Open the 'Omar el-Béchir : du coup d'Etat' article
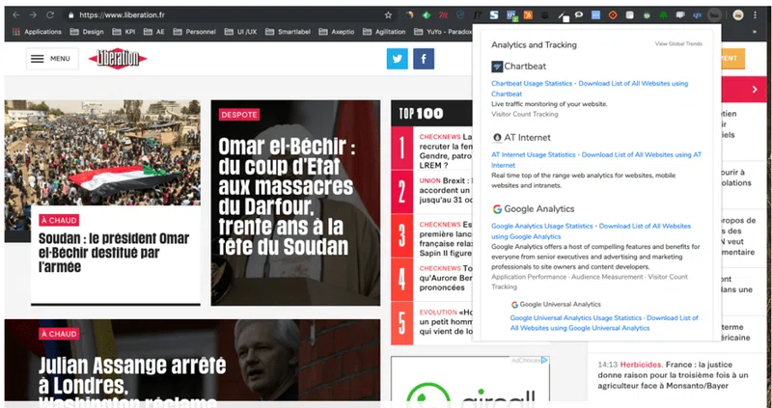 287,197
